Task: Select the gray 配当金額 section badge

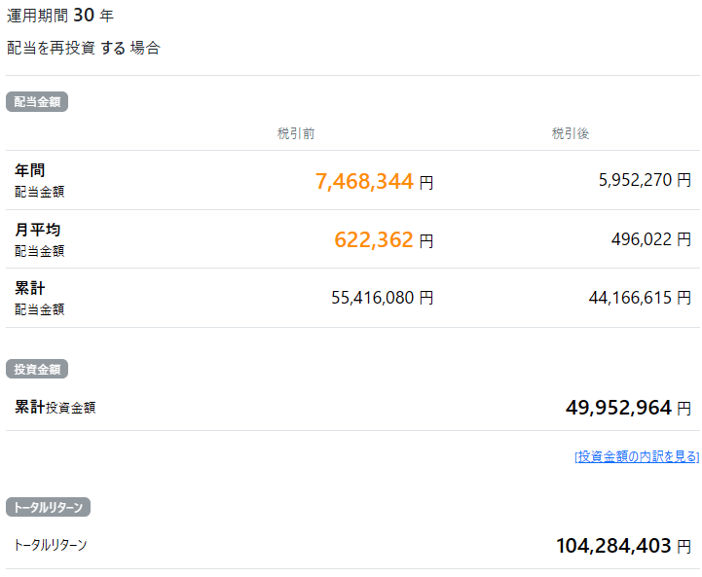Action: pyautogui.click(x=36, y=102)
